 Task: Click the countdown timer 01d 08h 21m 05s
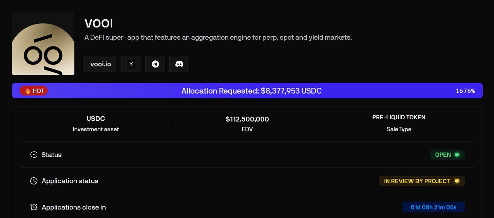pyautogui.click(x=433, y=207)
